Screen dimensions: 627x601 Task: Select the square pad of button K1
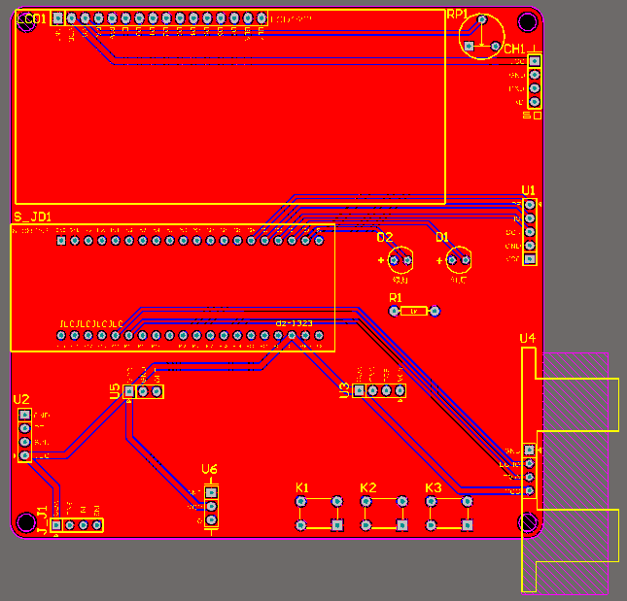[337, 525]
